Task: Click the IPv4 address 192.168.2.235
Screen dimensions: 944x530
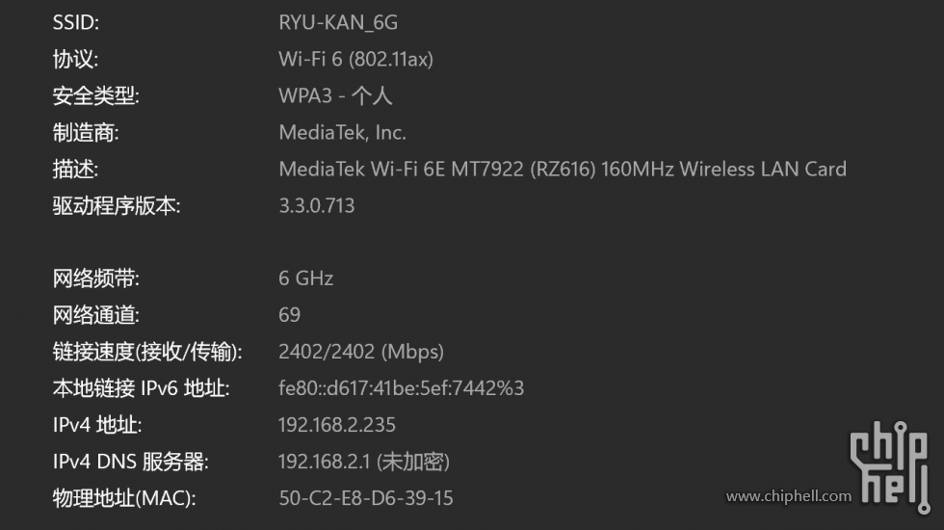Action: pyautogui.click(x=337, y=425)
